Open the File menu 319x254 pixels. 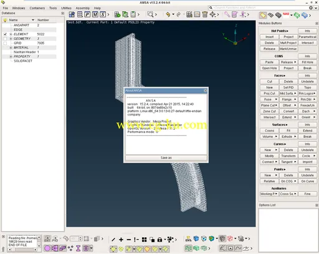tap(6, 8)
